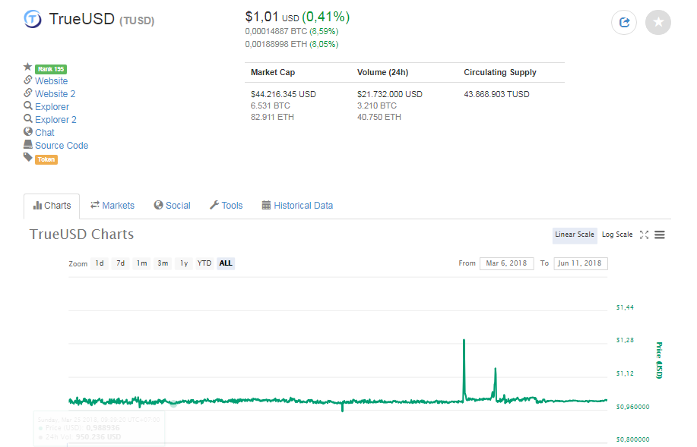Screen dimensions: 697x447
Task: Click the 0,00014887 BTC price line
Action: [292, 32]
